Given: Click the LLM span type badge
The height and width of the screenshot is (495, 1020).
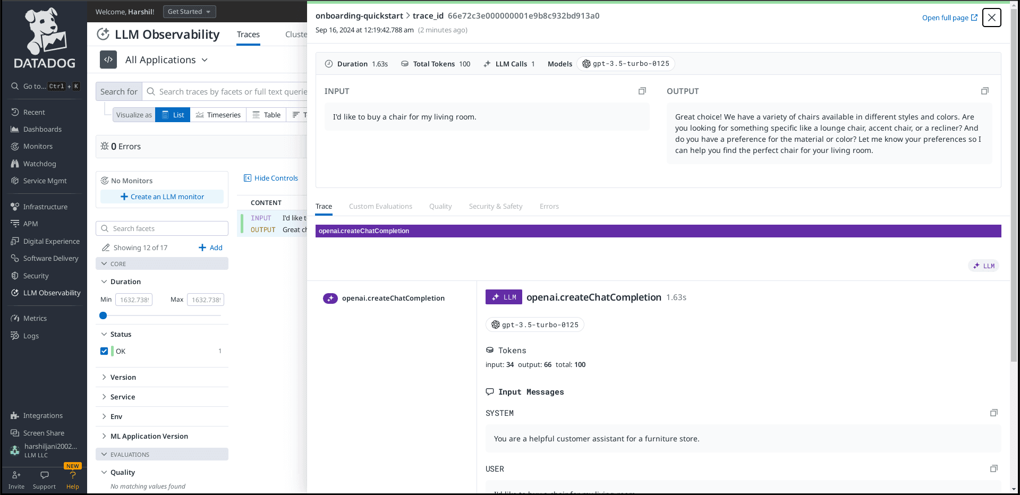Looking at the screenshot, I should pyautogui.click(x=504, y=297).
